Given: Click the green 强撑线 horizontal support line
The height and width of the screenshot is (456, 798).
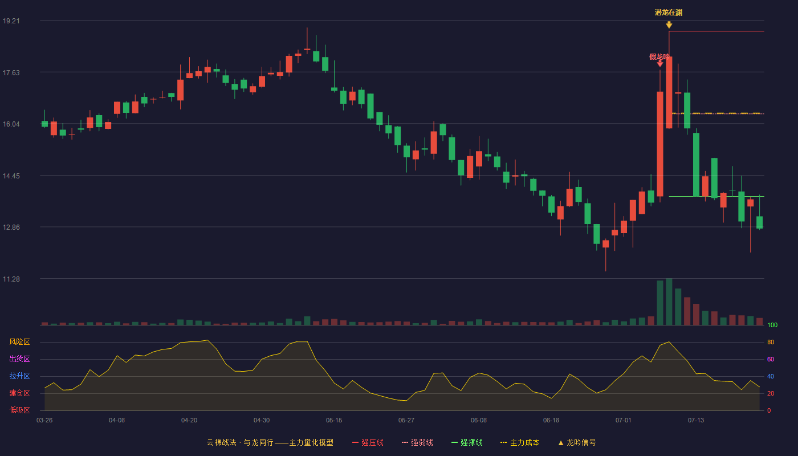Looking at the screenshot, I should coord(716,197).
